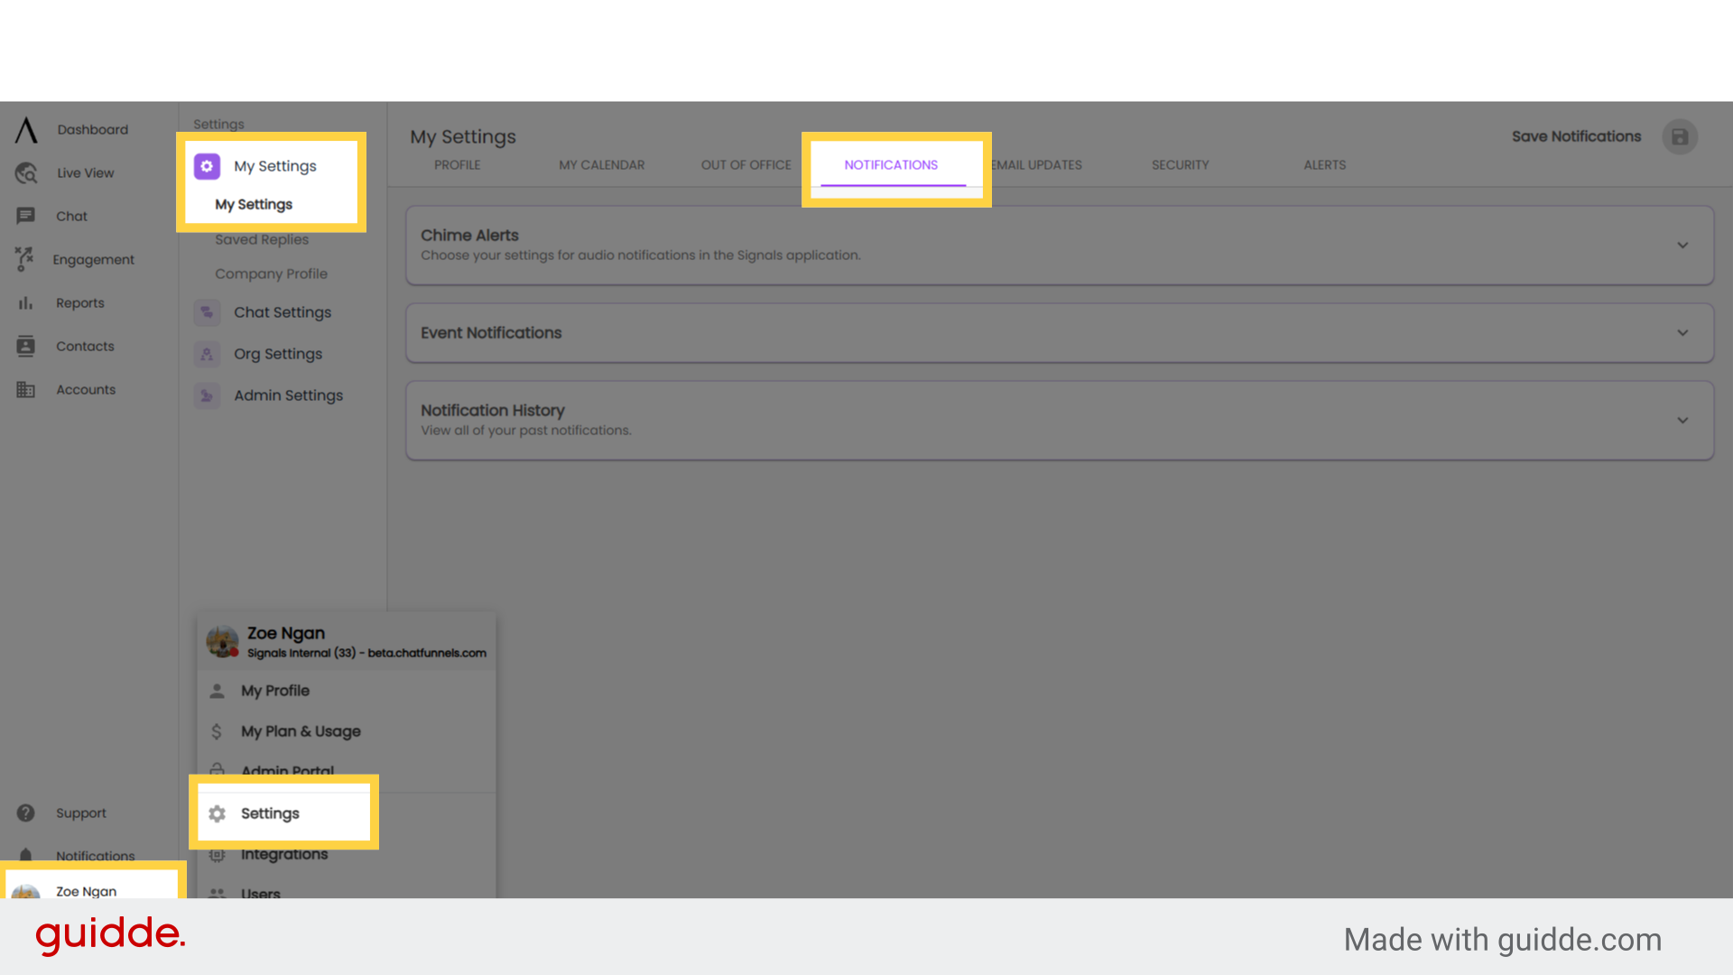
Task: Open the Chat bubble icon
Action: 25,216
